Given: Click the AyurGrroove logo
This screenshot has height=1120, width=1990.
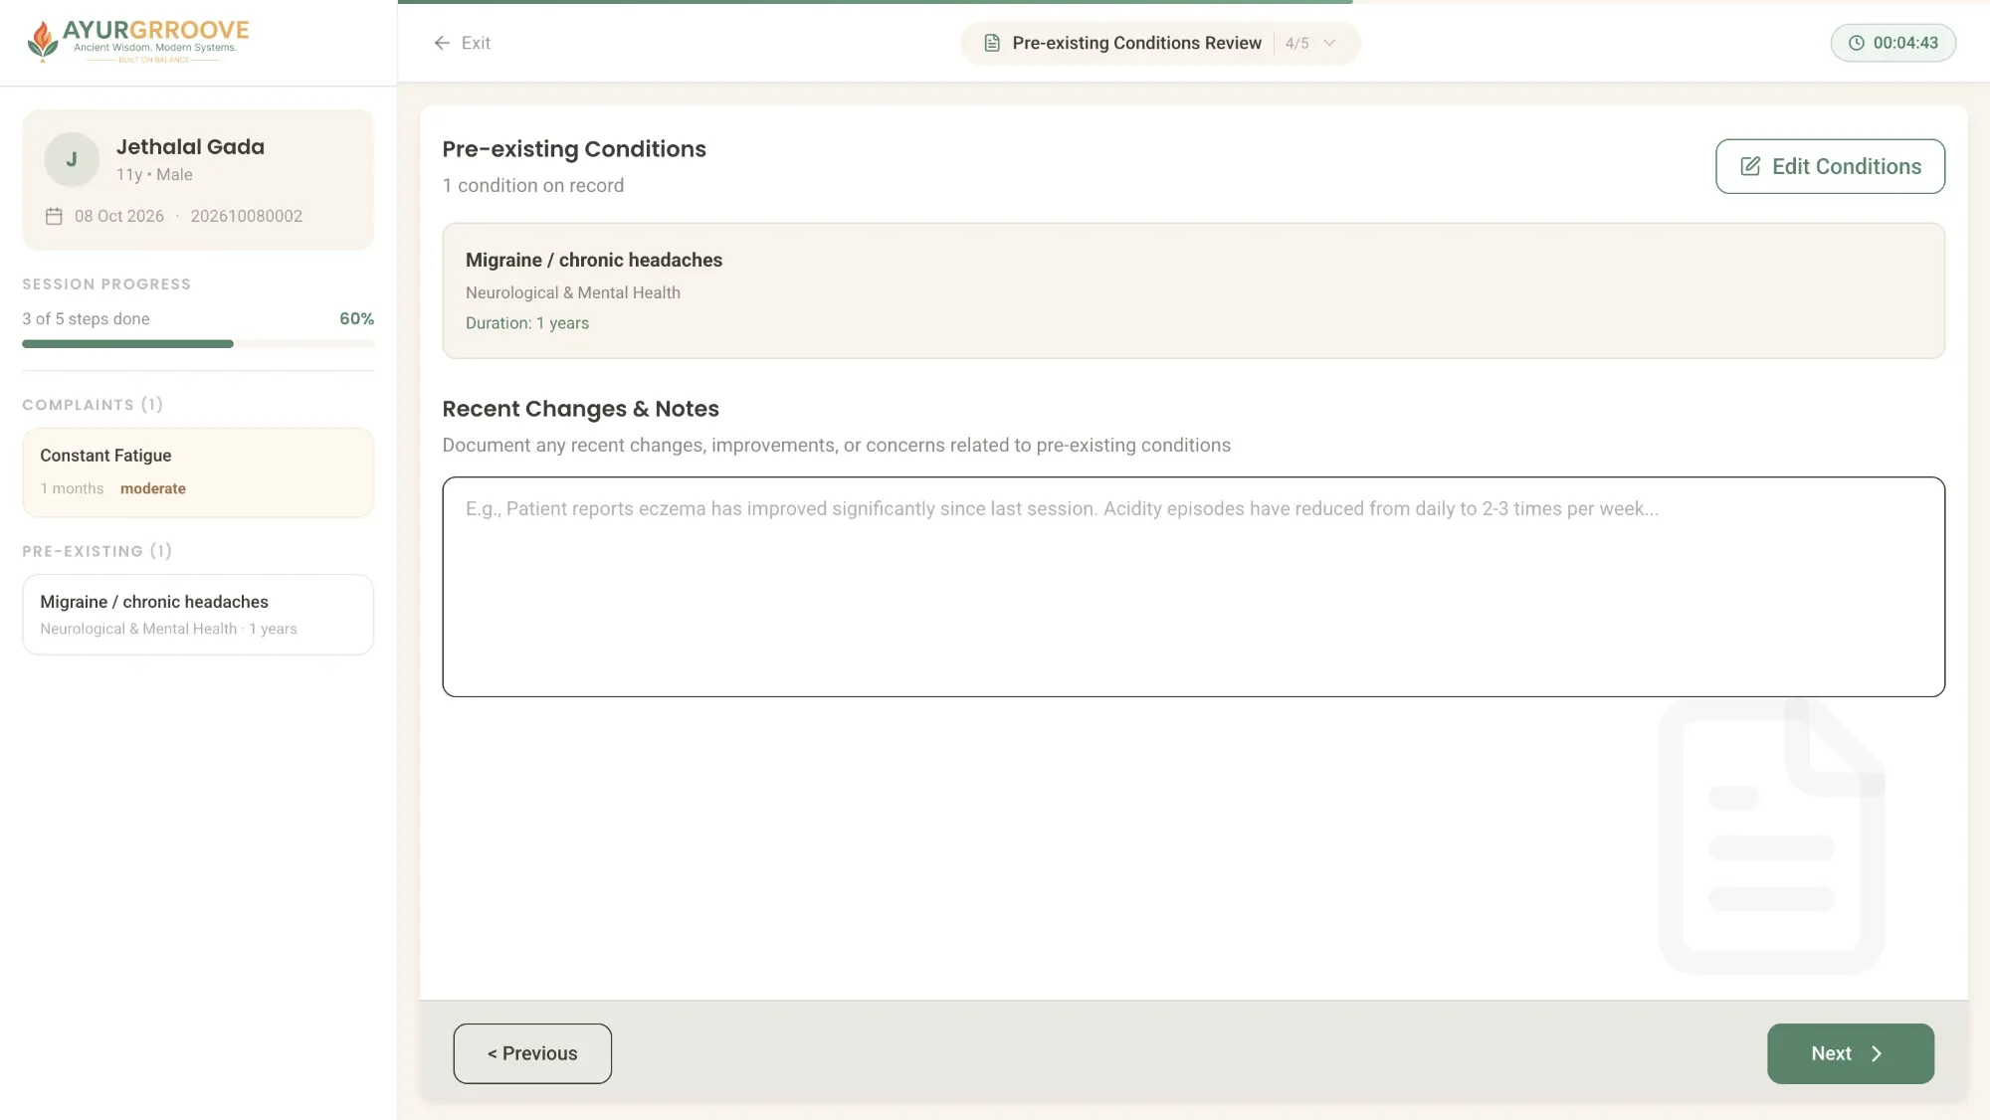Looking at the screenshot, I should click(137, 41).
